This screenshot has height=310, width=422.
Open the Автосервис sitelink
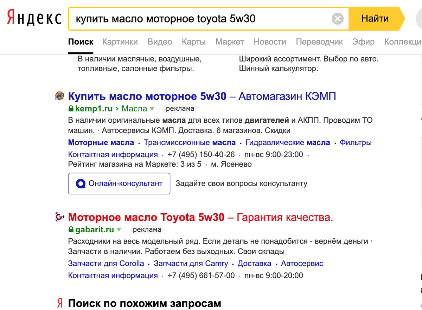tap(302, 264)
